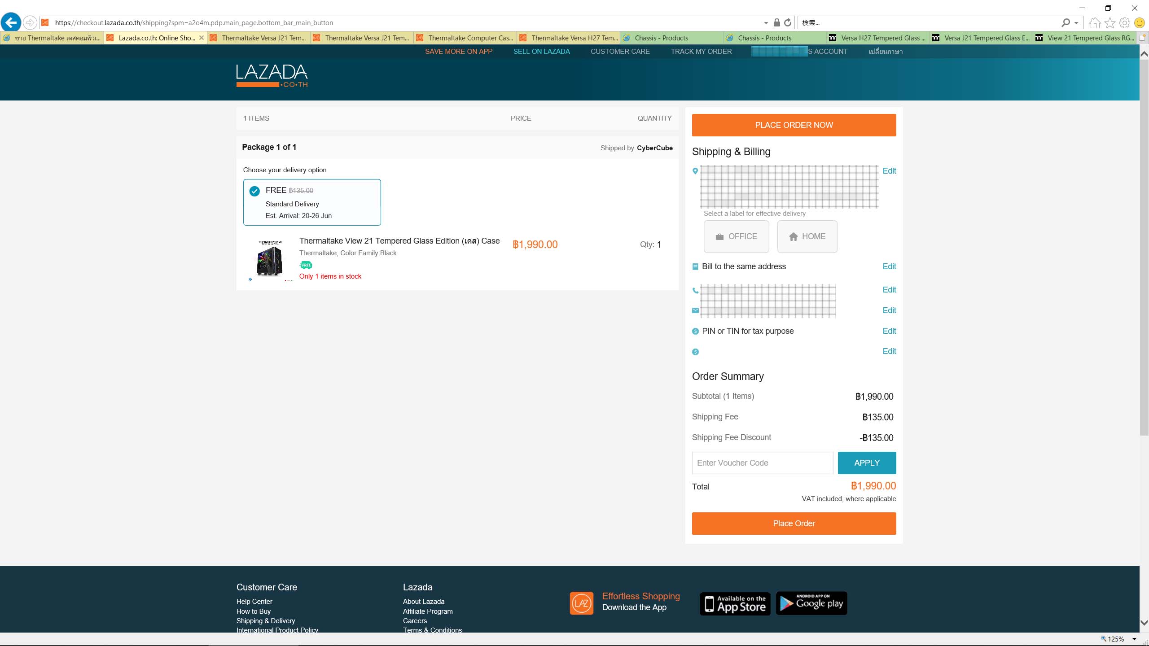Open About Lazada footer link
Image resolution: width=1149 pixels, height=646 pixels.
click(423, 602)
